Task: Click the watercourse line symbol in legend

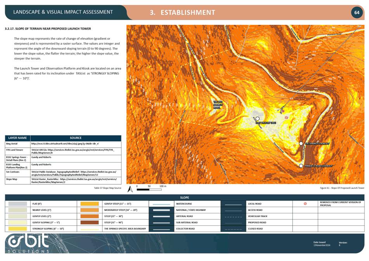Action: click(161, 204)
